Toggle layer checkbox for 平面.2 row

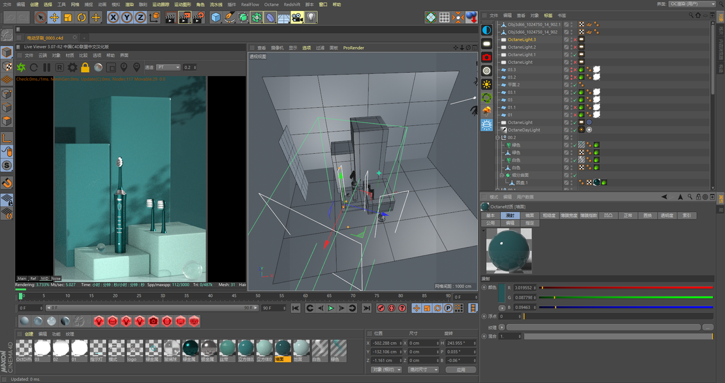[566, 85]
